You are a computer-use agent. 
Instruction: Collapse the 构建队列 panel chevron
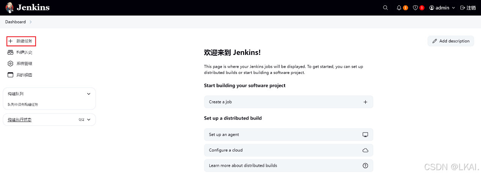pyautogui.click(x=89, y=94)
